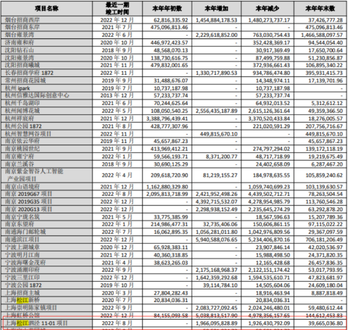The height and width of the screenshot is (330, 349).
Task: Click the 南京 2019G67 项目 row name
Action: (27, 193)
